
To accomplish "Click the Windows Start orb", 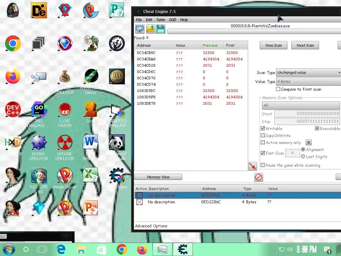I will [x=9, y=249].
